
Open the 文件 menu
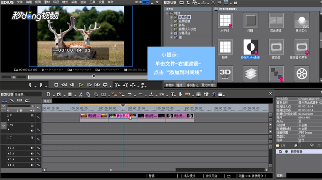[x=20, y=2]
